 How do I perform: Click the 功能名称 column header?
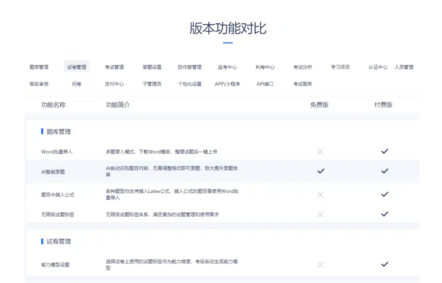53,105
